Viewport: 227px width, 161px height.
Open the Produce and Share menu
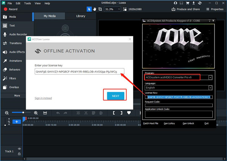pyautogui.click(x=186, y=9)
